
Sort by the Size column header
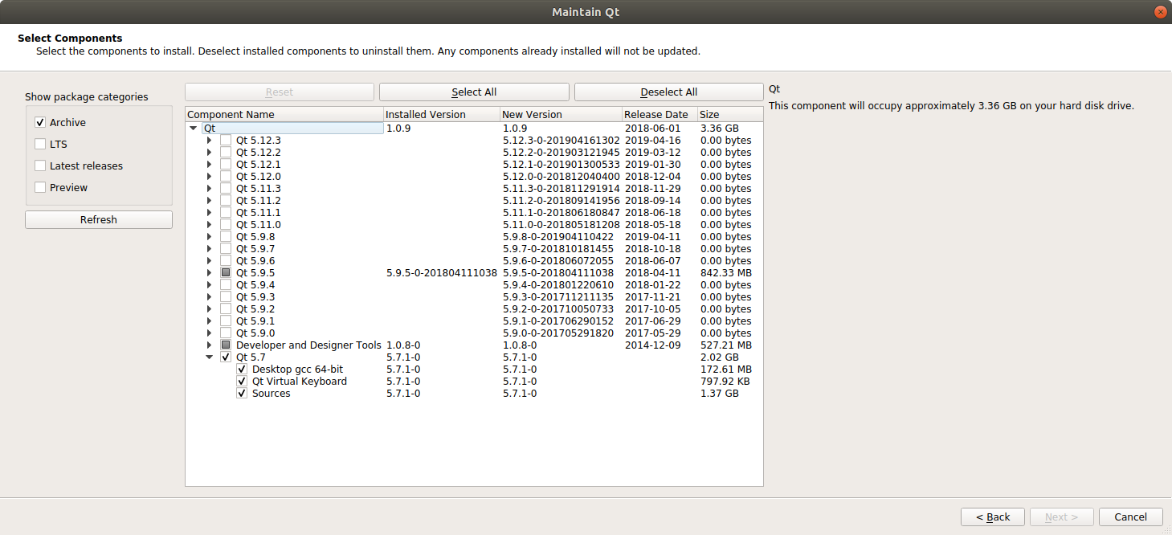[x=730, y=115]
